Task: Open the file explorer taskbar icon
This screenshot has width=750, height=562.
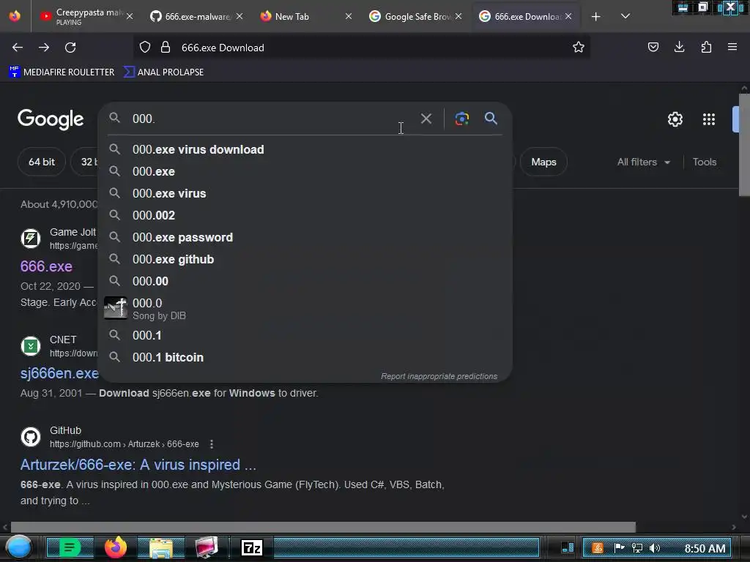Action: [x=161, y=547]
